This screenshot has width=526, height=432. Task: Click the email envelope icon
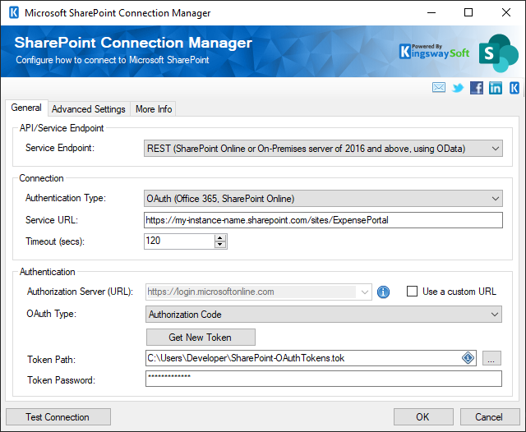coord(438,88)
